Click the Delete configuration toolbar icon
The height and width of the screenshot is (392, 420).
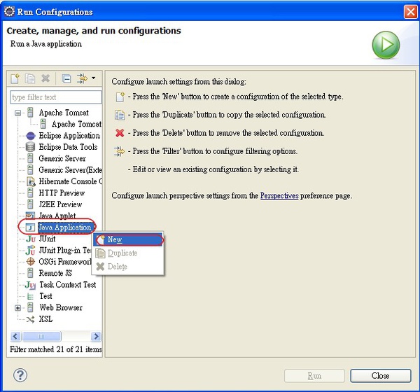(x=45, y=78)
